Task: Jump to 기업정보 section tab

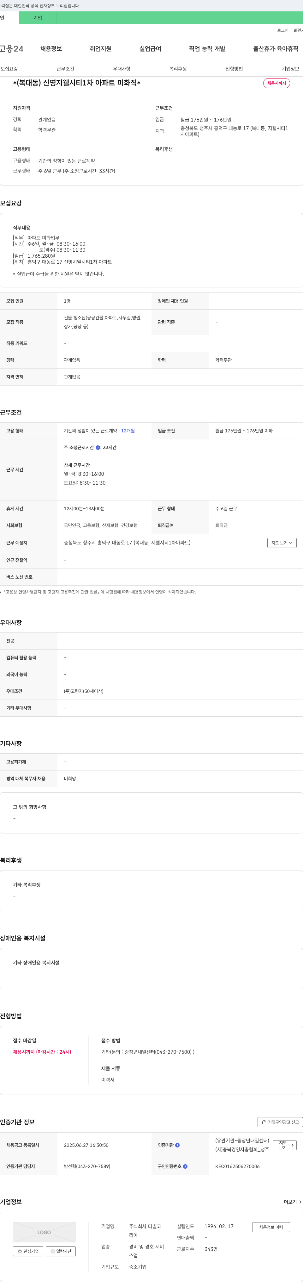Action: point(291,69)
